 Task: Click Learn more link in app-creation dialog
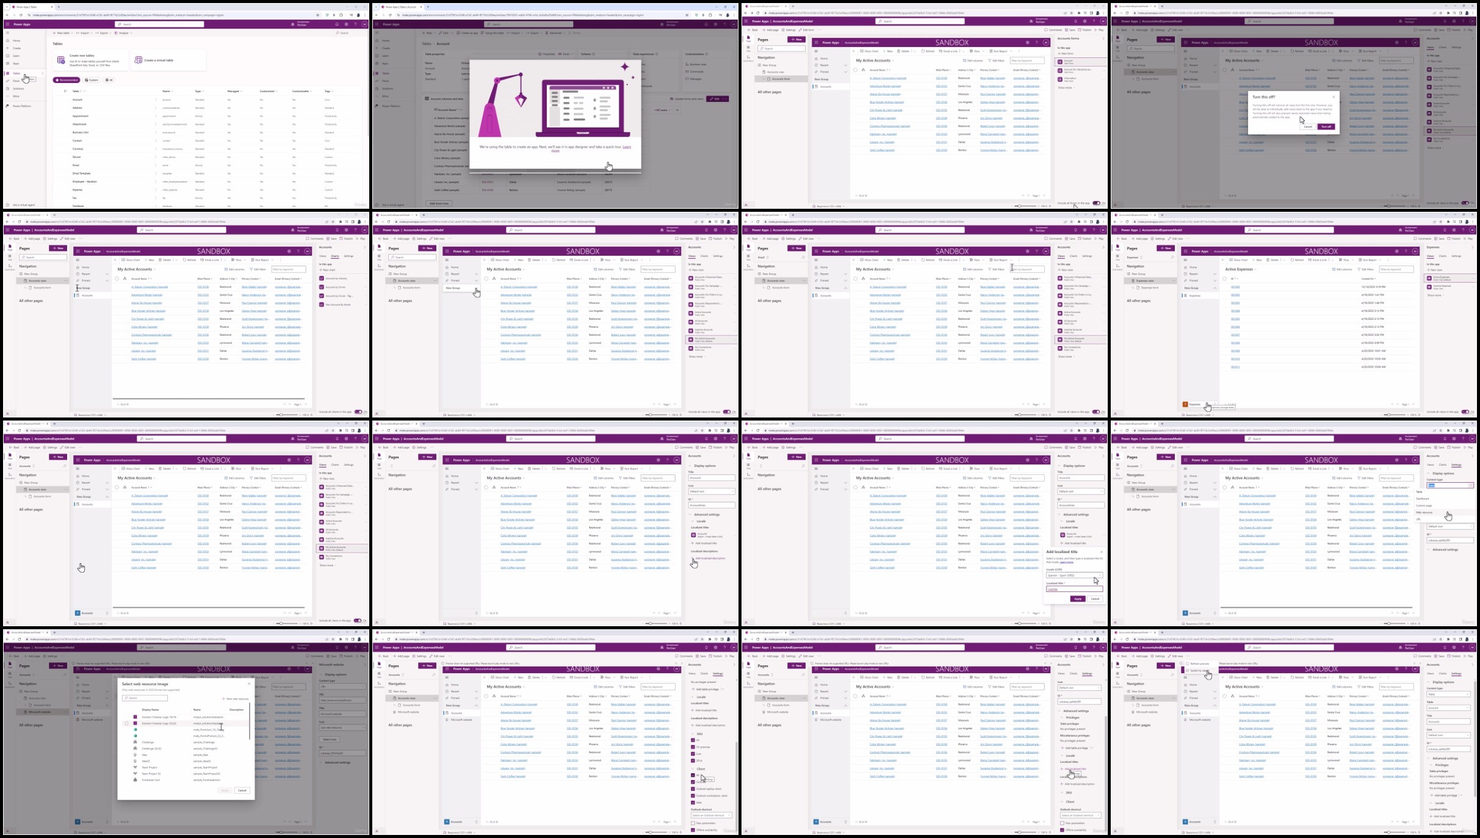tap(627, 147)
